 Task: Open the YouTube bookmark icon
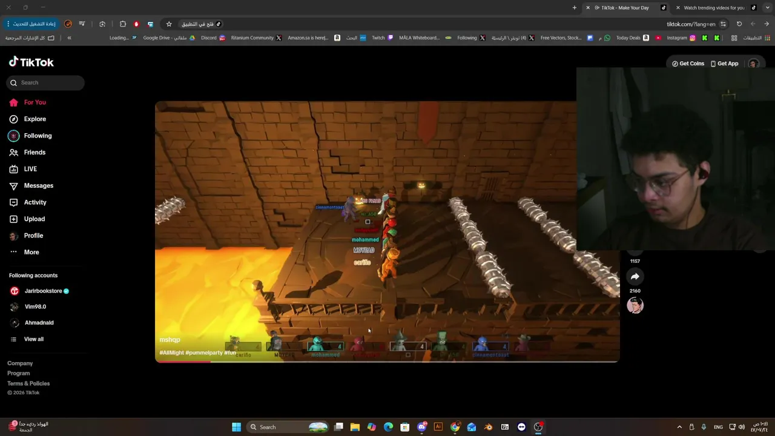click(x=658, y=38)
